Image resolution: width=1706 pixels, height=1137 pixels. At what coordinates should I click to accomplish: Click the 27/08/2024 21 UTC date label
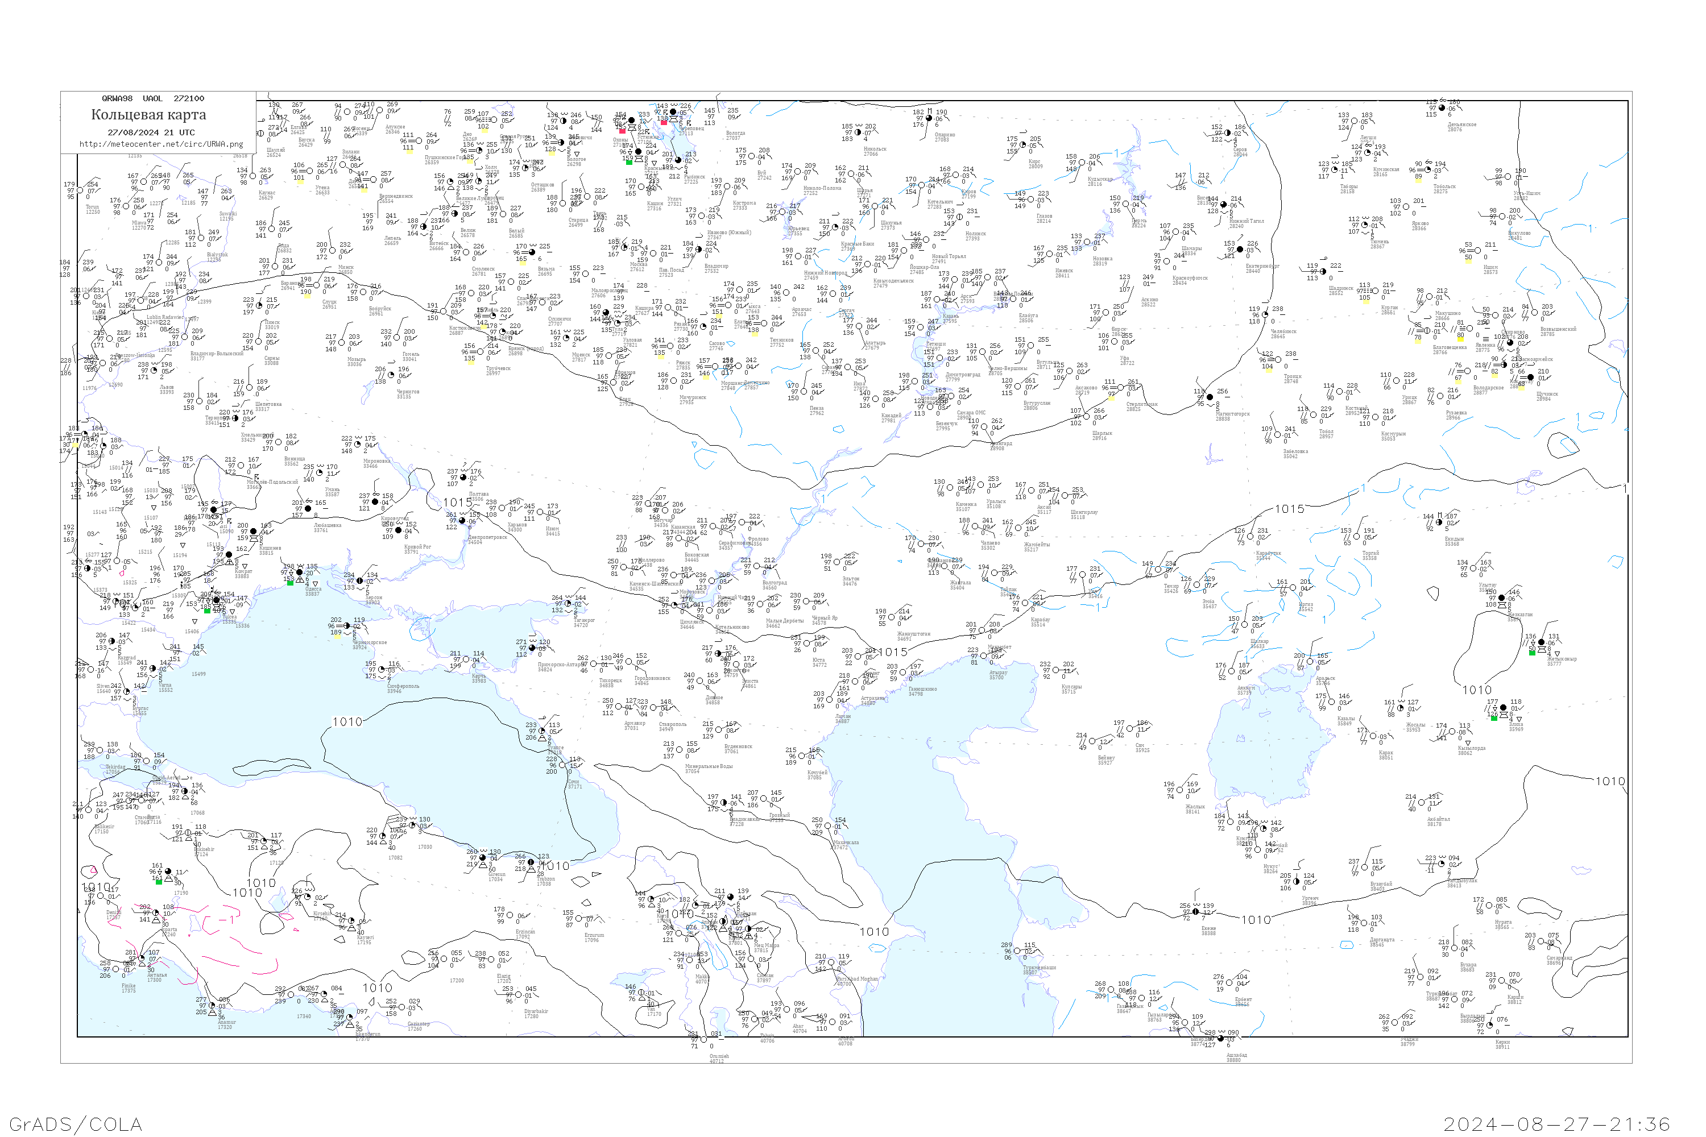[151, 132]
